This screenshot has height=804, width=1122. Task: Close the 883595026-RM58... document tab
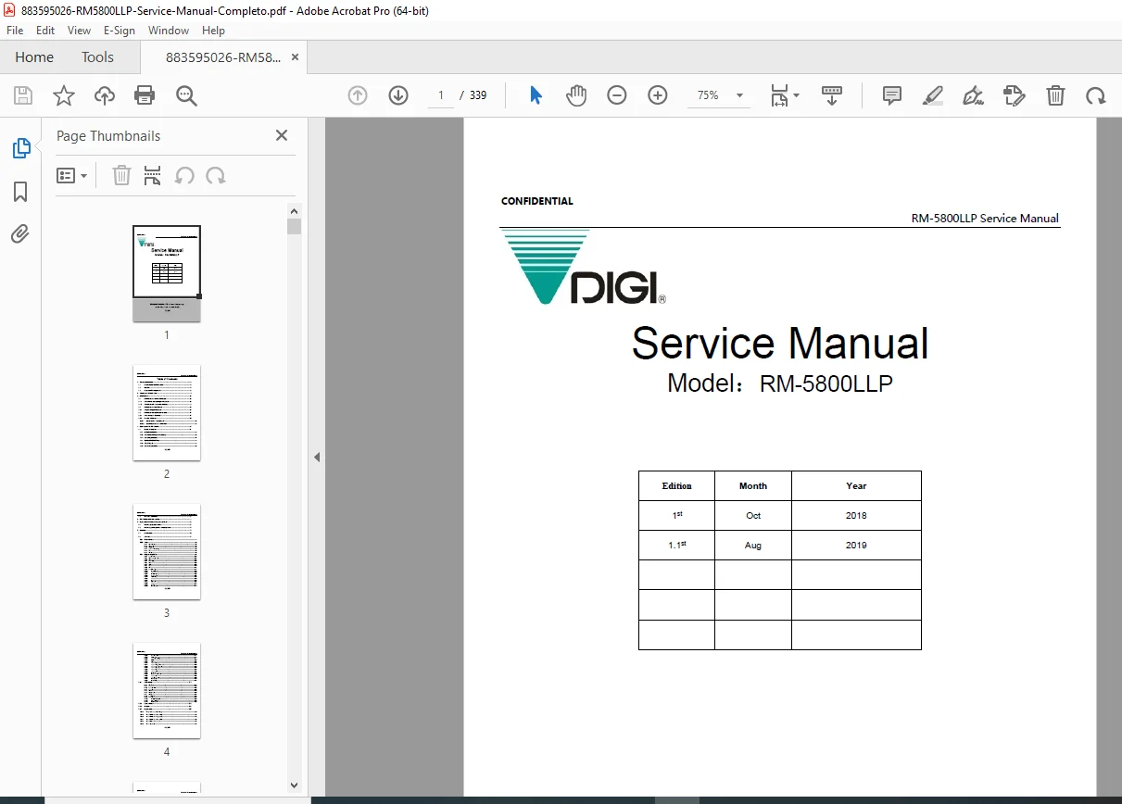(x=295, y=57)
